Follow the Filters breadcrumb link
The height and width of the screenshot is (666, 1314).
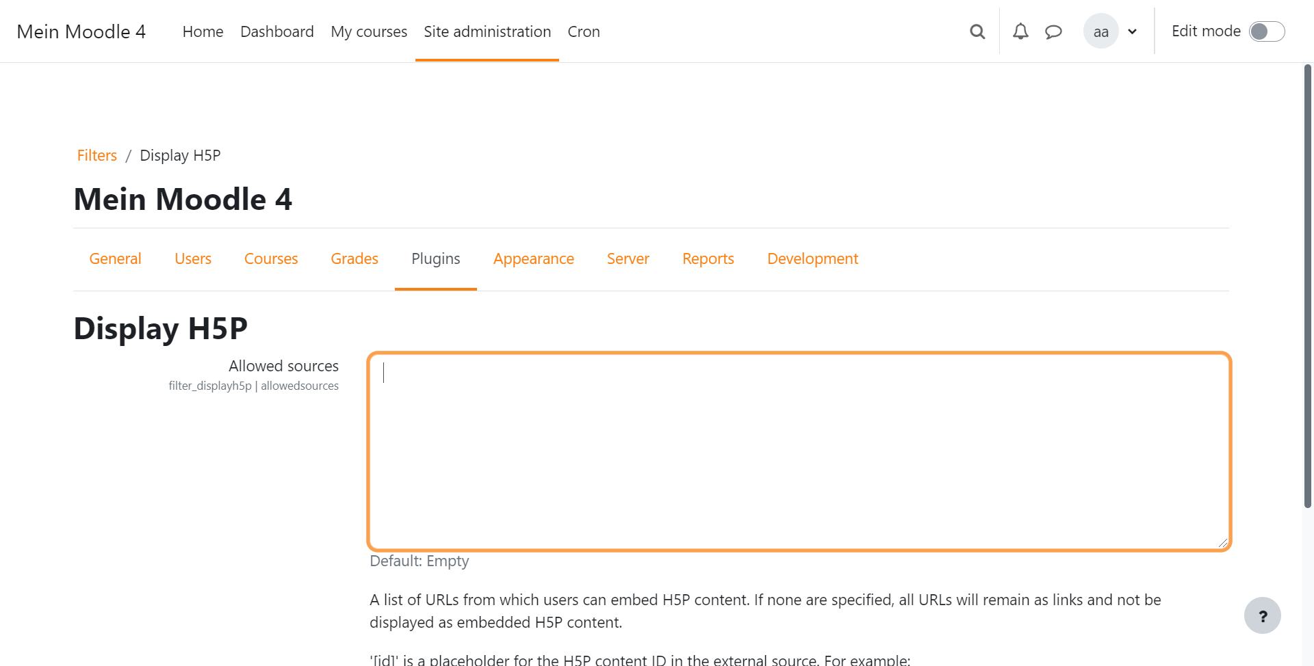(x=97, y=155)
